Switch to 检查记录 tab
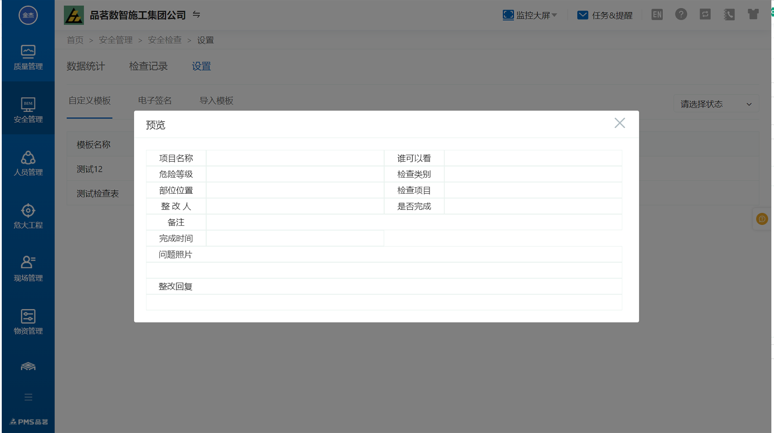Screen dimensions: 774x433 coord(148,66)
